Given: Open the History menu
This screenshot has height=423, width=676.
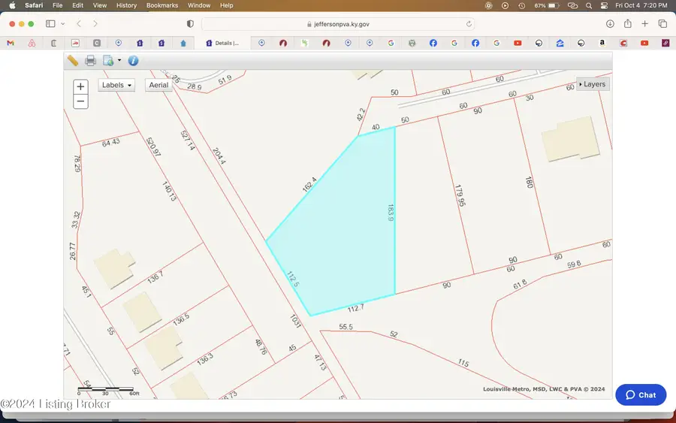Looking at the screenshot, I should (x=126, y=5).
